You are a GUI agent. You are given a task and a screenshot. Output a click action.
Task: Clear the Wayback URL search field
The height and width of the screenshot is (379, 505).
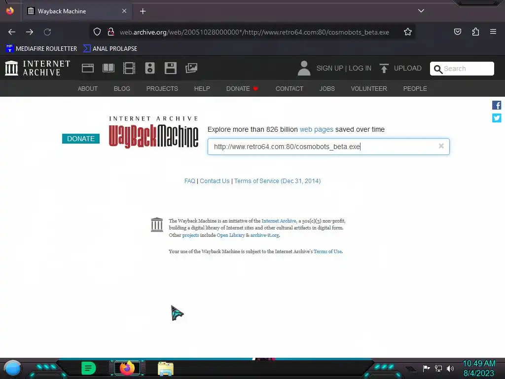point(441,146)
